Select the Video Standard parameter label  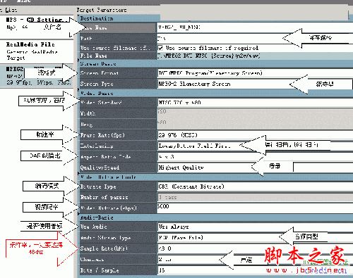pos(118,103)
